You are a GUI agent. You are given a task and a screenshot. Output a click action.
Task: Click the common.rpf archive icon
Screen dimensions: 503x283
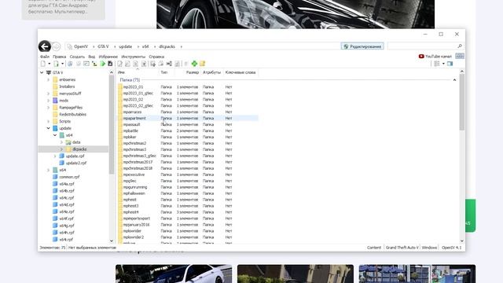coord(55,177)
